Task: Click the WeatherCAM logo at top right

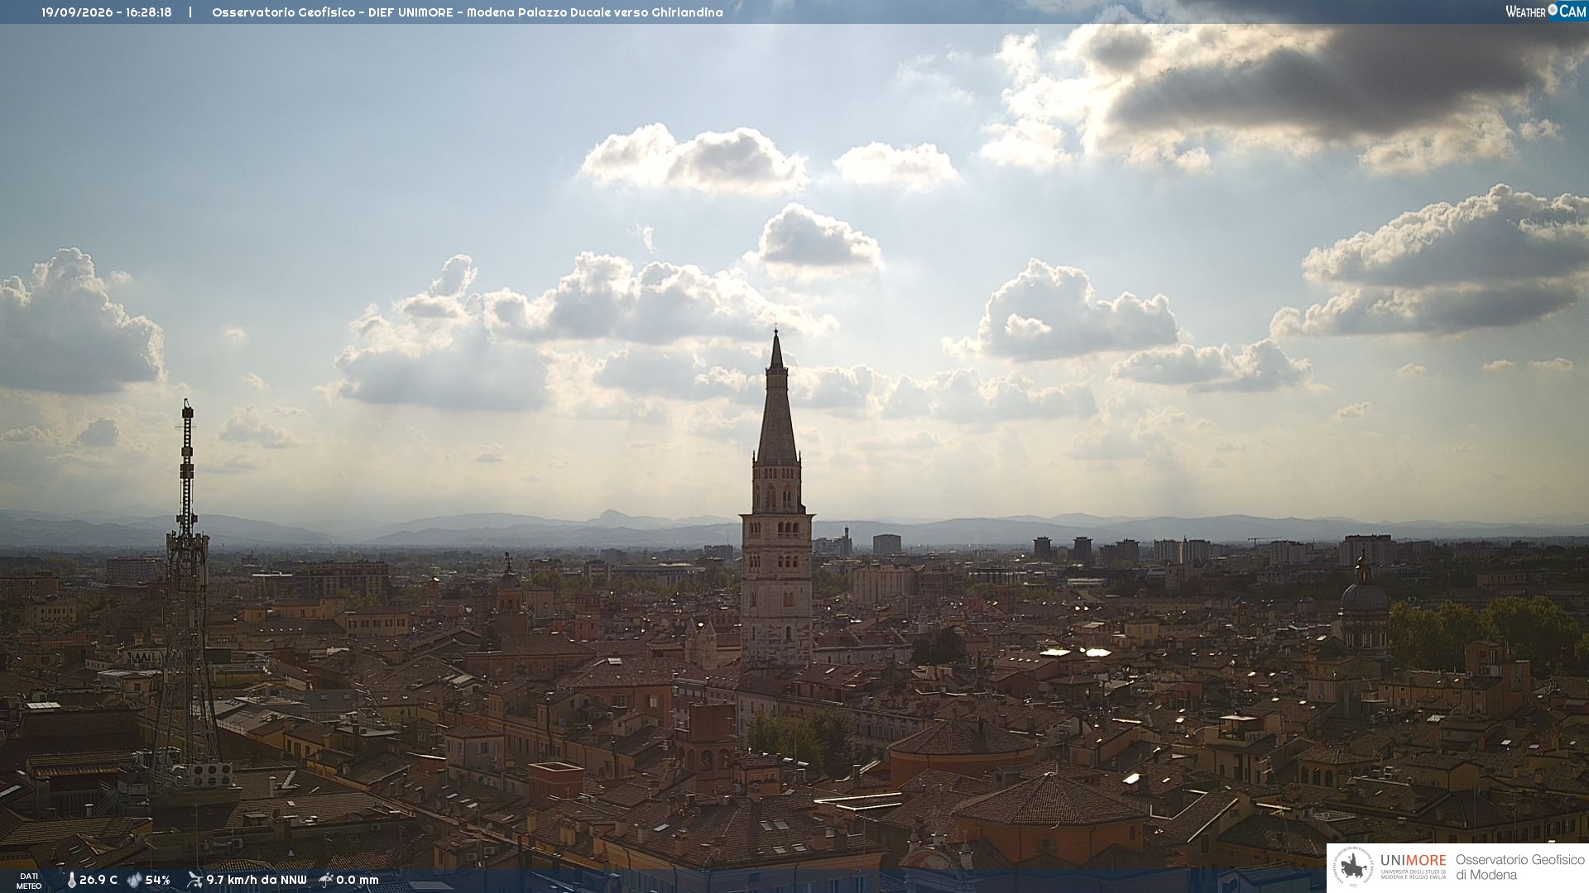Action: 1545,11
